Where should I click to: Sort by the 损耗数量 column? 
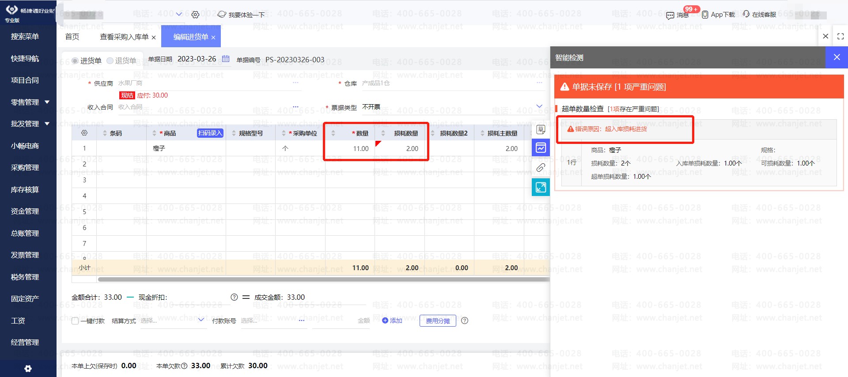[383, 133]
